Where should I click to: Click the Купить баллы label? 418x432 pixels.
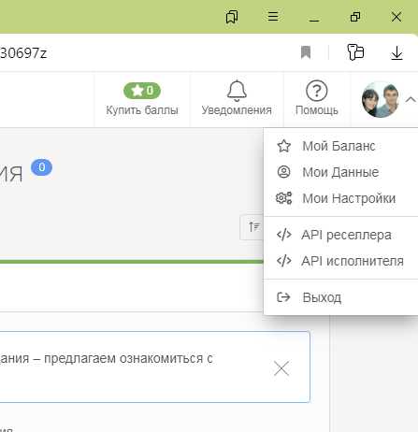142,110
